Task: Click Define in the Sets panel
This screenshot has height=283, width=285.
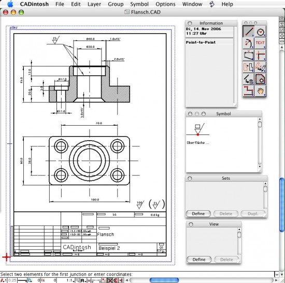Action: 198,213
